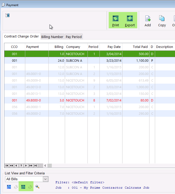This screenshot has height=194, width=175.
Task: Click the 613.49 total paid cell
Action: (x=136, y=80)
